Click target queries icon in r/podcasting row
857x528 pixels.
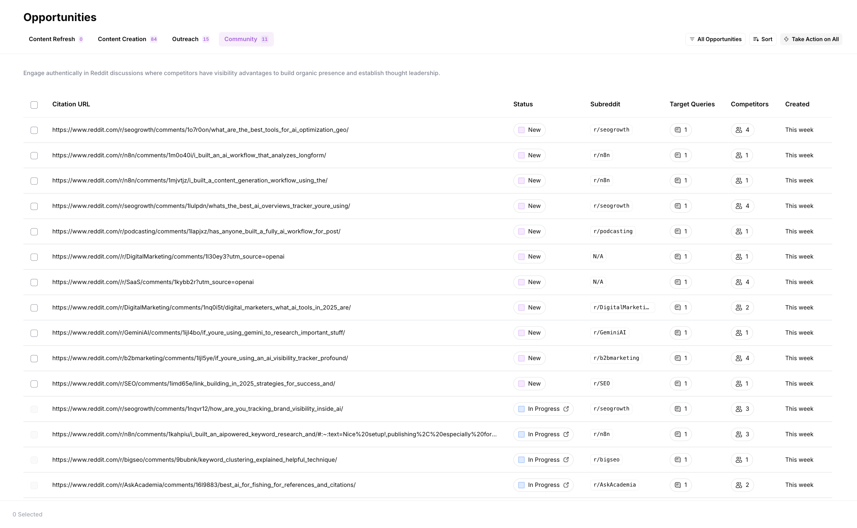click(678, 231)
